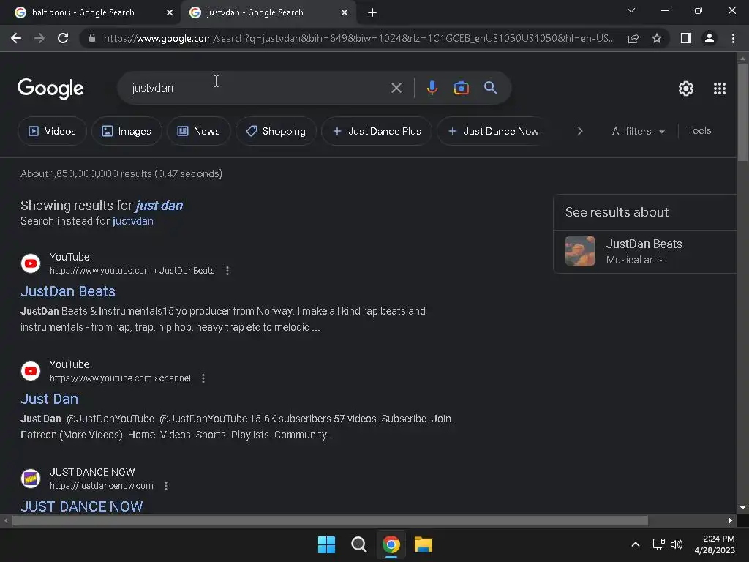Show more filter chips arrow
The height and width of the screenshot is (562, 749).
pyautogui.click(x=580, y=131)
